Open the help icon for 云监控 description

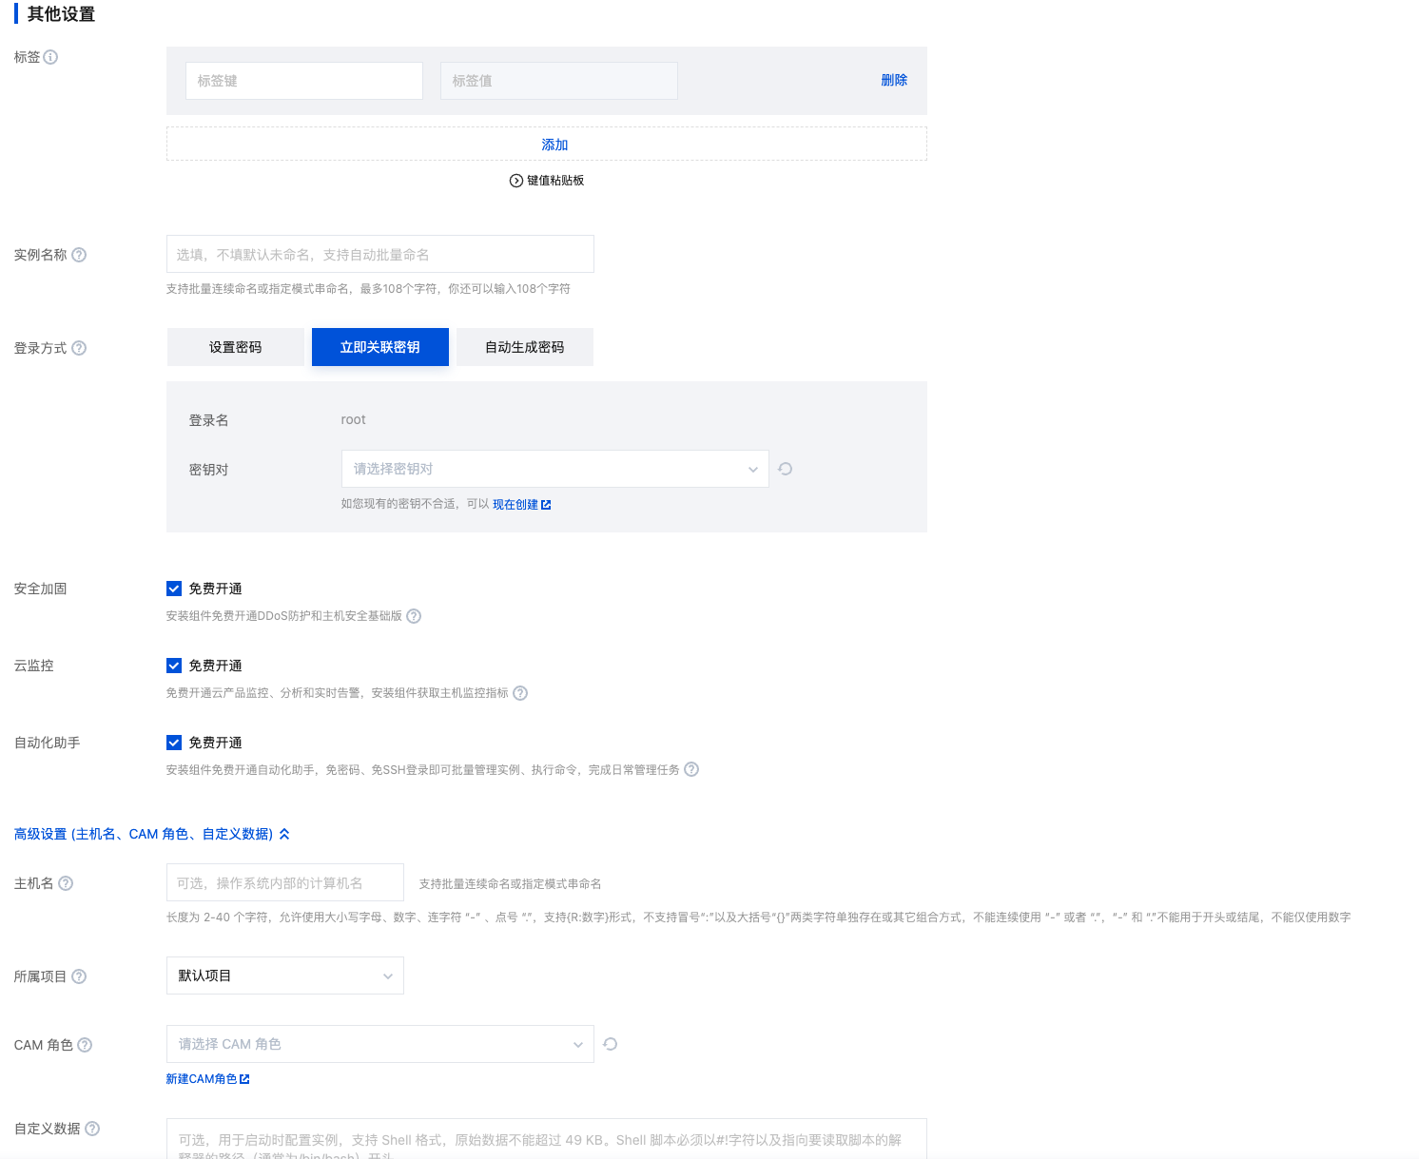[520, 693]
